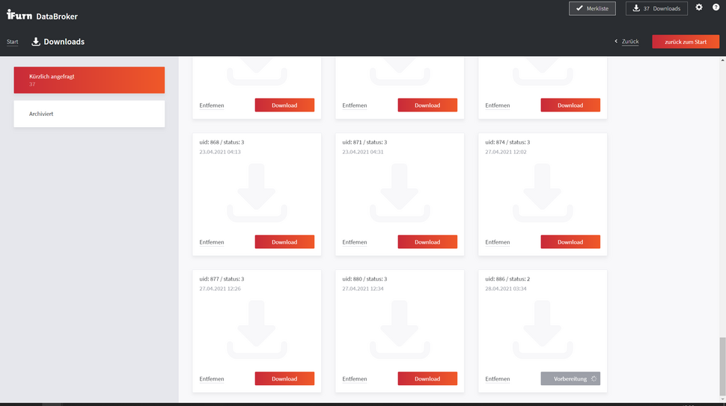Open the help question mark icon
Image resolution: width=726 pixels, height=406 pixels.
[x=716, y=7]
